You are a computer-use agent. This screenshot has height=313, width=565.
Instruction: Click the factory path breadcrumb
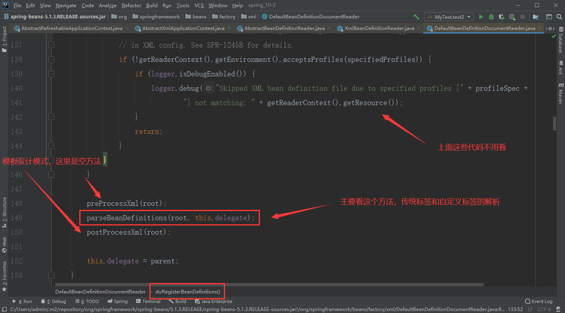click(224, 17)
